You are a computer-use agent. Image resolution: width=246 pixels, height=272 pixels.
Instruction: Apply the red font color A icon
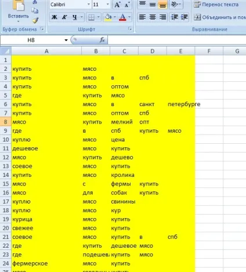click(122, 17)
